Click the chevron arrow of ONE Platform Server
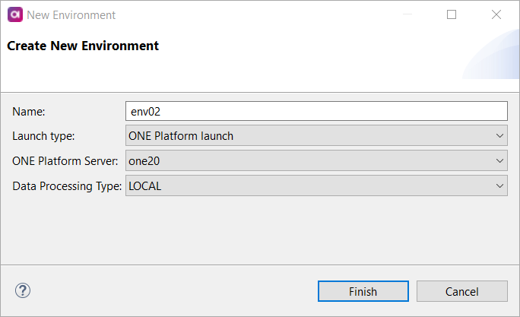 499,161
